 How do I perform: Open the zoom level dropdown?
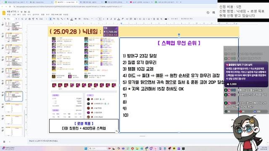point(42,19)
